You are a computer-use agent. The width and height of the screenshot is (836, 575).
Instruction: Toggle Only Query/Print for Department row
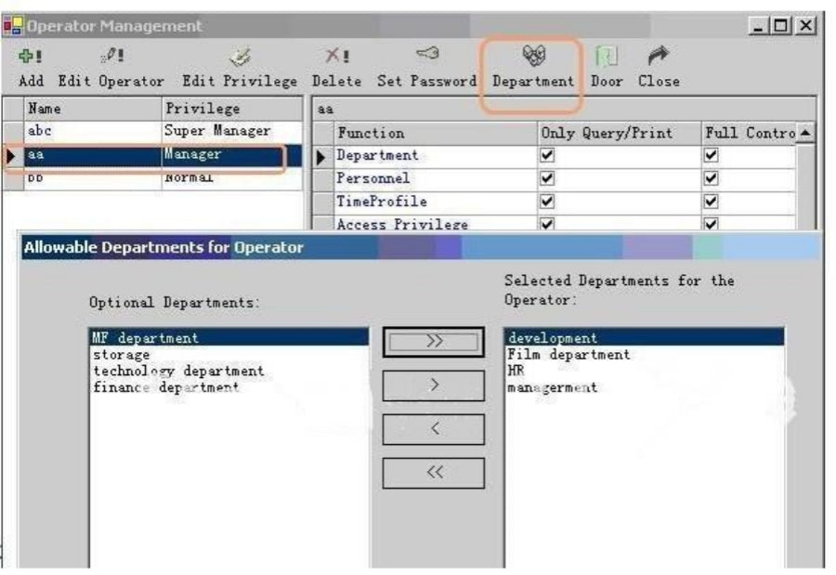click(x=548, y=156)
